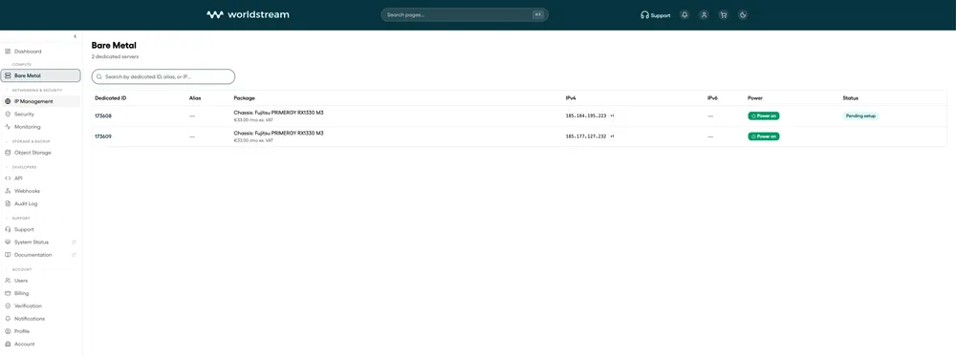Click the Webhooks icon
The height and width of the screenshot is (356, 956).
coord(8,191)
